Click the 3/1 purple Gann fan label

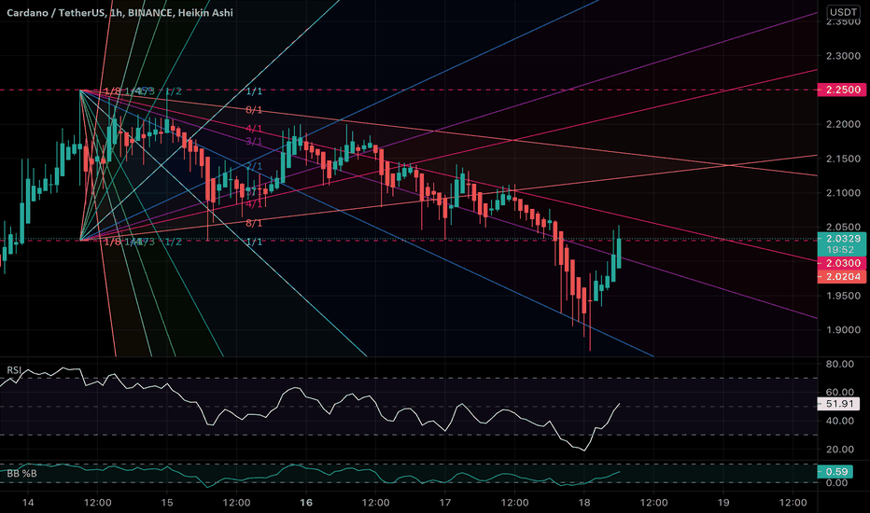pyautogui.click(x=254, y=142)
